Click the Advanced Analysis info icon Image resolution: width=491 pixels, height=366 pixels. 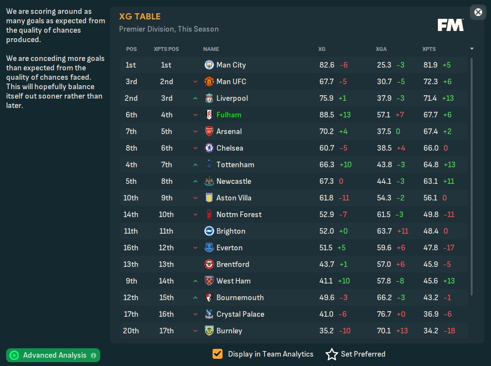(94, 355)
